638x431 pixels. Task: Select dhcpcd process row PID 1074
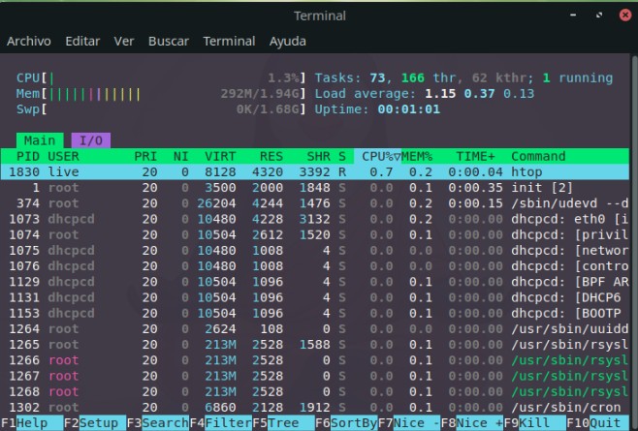click(315, 234)
